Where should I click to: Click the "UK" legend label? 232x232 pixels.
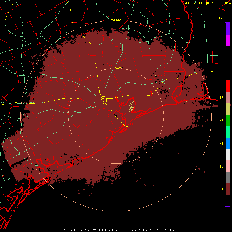click(221, 40)
